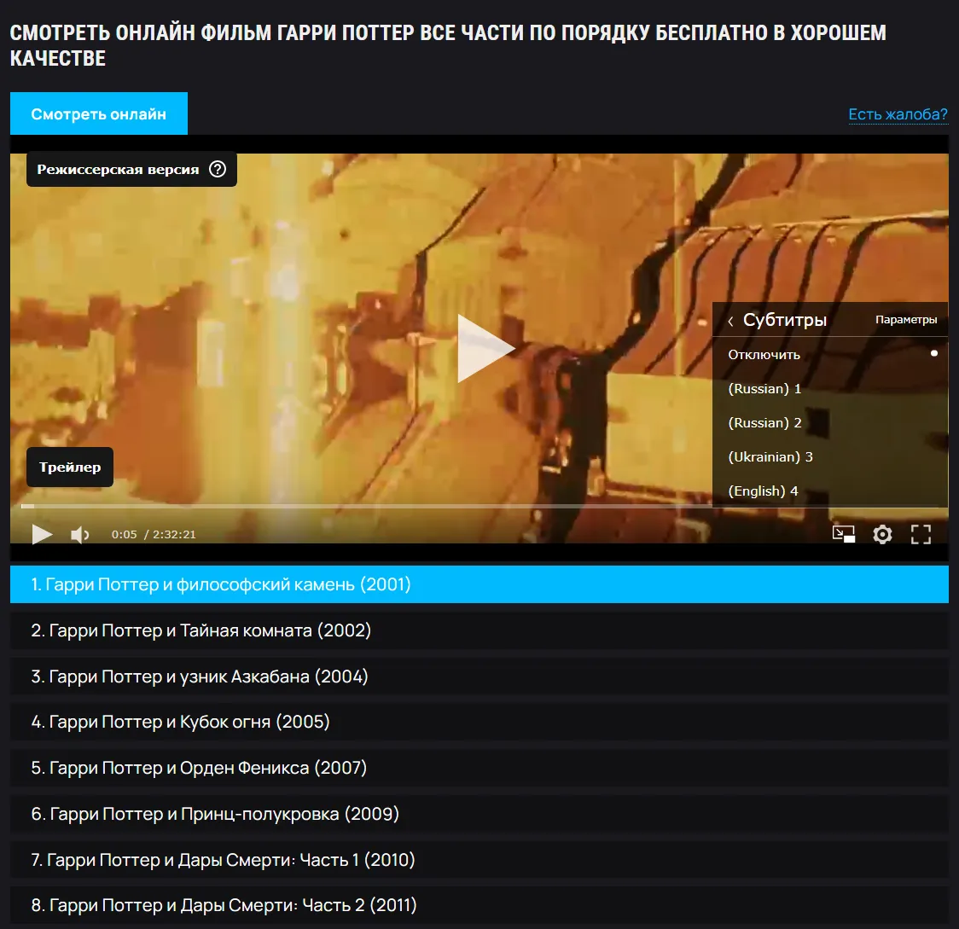Viewport: 959px width, 929px height.
Task: Go back using the Субтитры chevron
Action: [x=730, y=321]
